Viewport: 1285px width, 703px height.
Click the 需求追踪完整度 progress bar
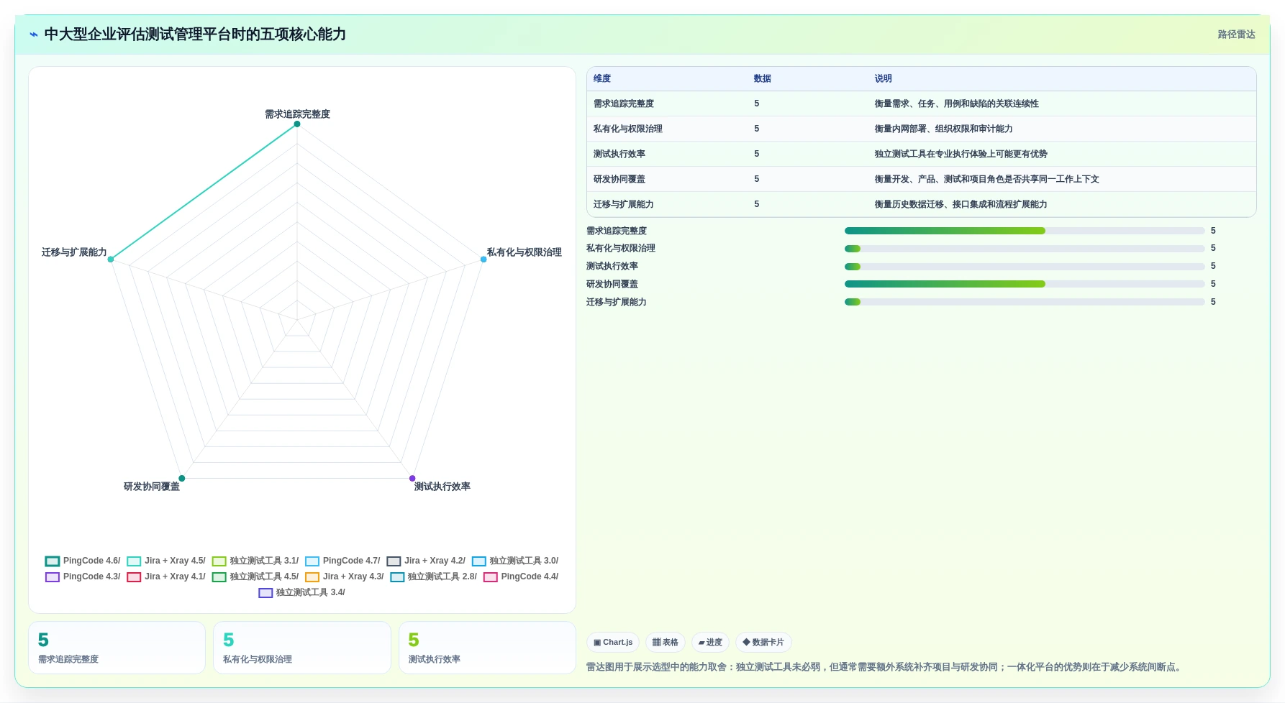pos(1025,231)
